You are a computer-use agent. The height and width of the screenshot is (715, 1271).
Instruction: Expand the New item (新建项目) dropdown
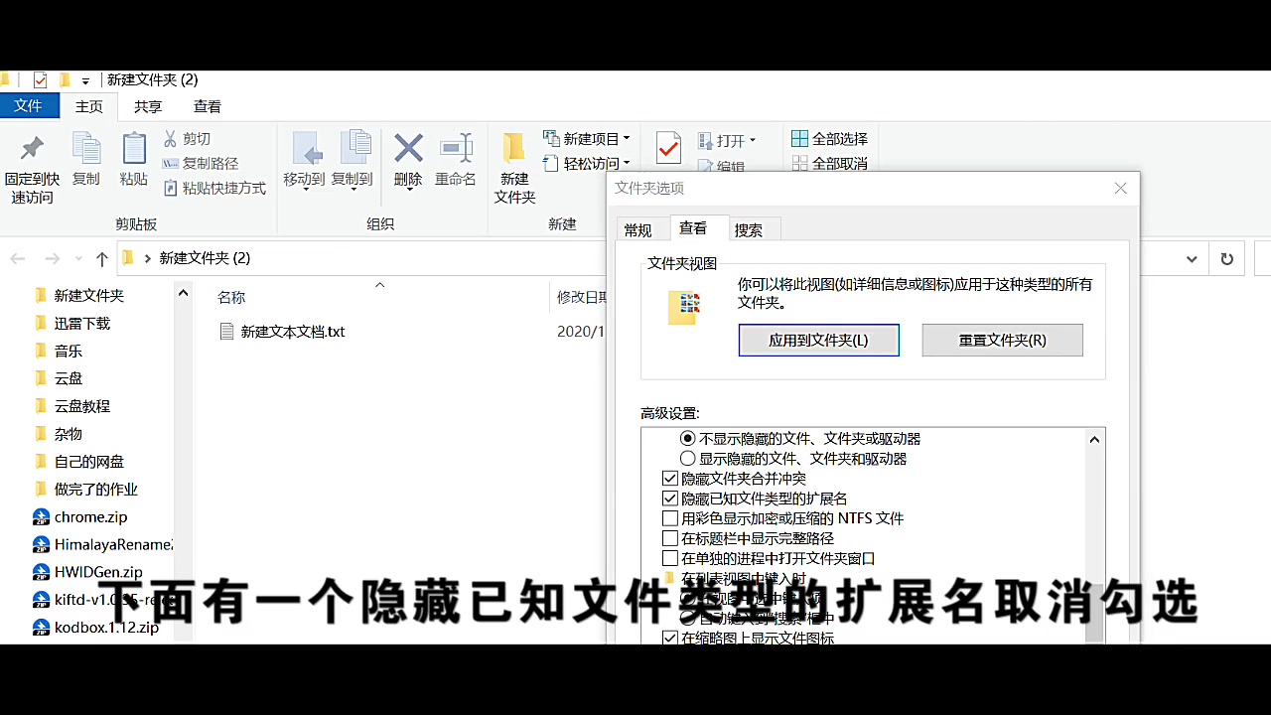tap(627, 139)
